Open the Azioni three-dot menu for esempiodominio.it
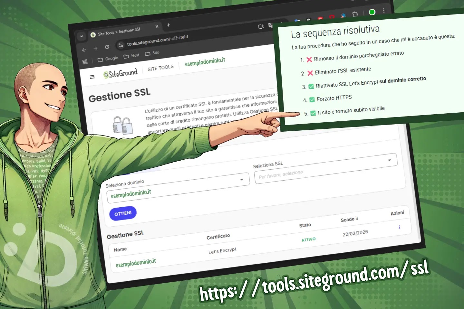 (400, 227)
